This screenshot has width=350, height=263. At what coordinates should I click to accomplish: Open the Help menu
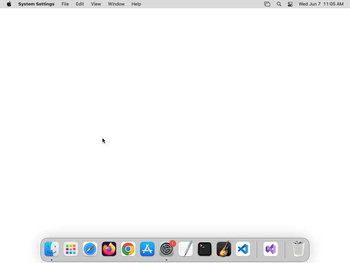[x=136, y=4]
